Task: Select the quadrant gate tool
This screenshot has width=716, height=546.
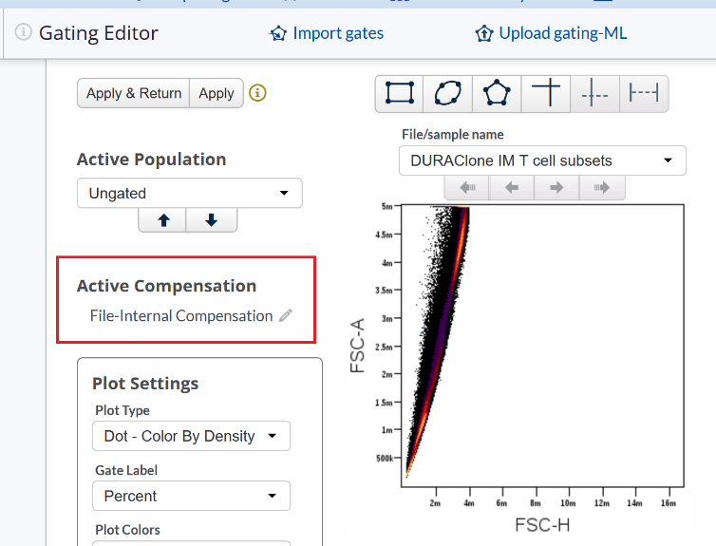Action: tap(546, 93)
